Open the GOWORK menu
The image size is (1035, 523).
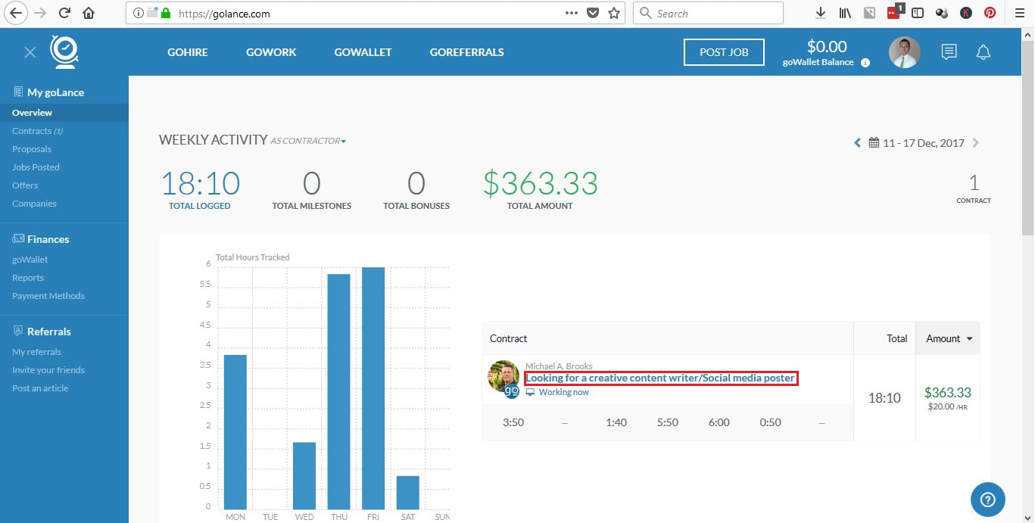tap(271, 52)
